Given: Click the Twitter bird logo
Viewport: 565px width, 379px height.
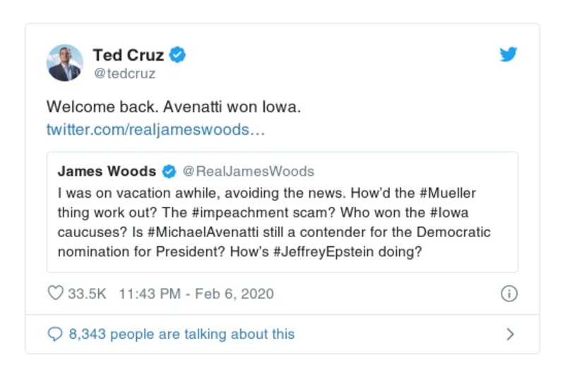Looking at the screenshot, I should click(x=509, y=55).
